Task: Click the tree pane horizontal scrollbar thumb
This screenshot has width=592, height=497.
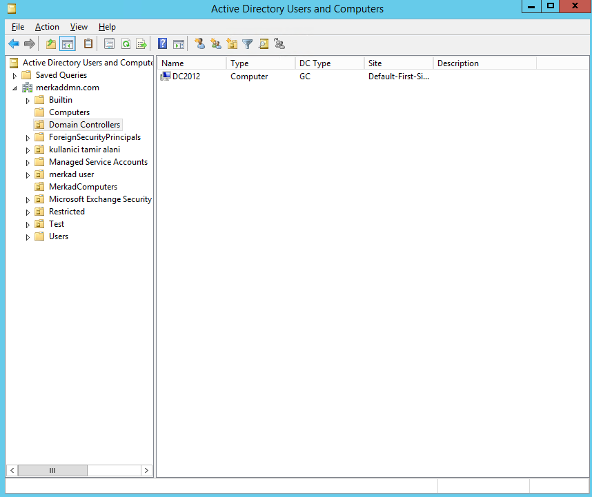Action: (52, 470)
